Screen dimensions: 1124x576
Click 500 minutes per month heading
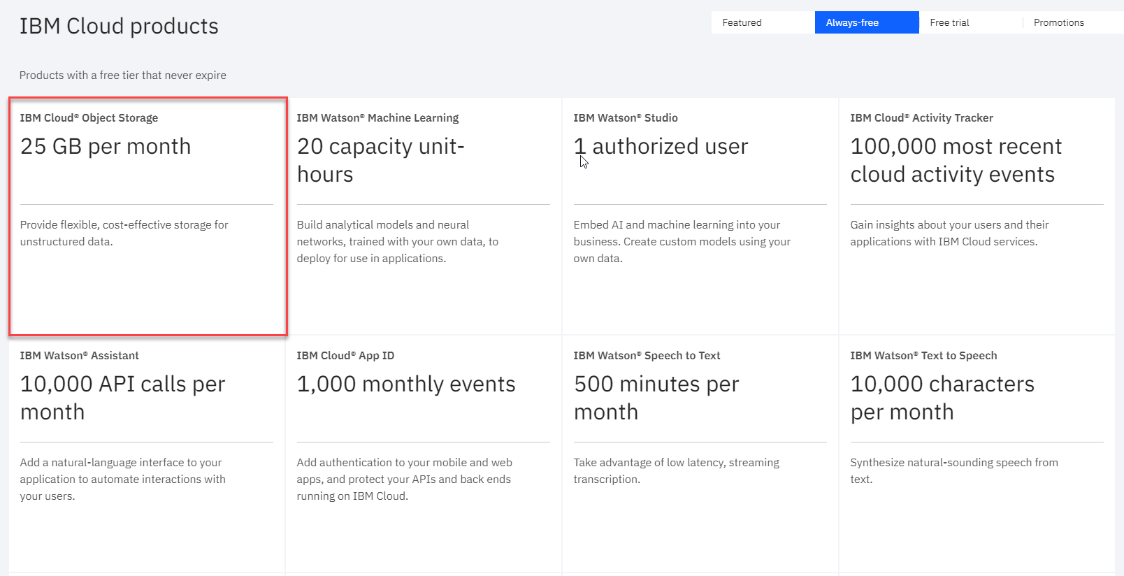[656, 398]
